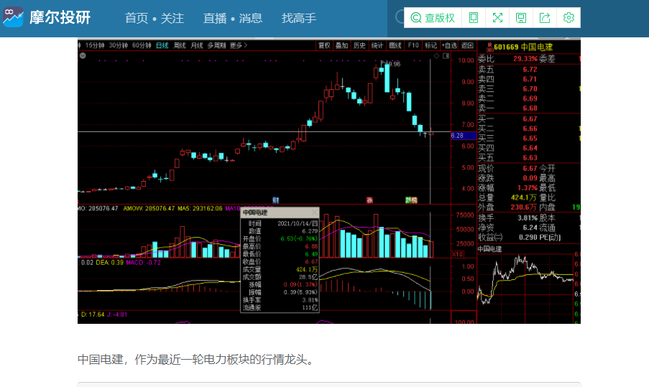Click the save floppy disk icon
Viewport: 649px width, 387px height.
521,18
